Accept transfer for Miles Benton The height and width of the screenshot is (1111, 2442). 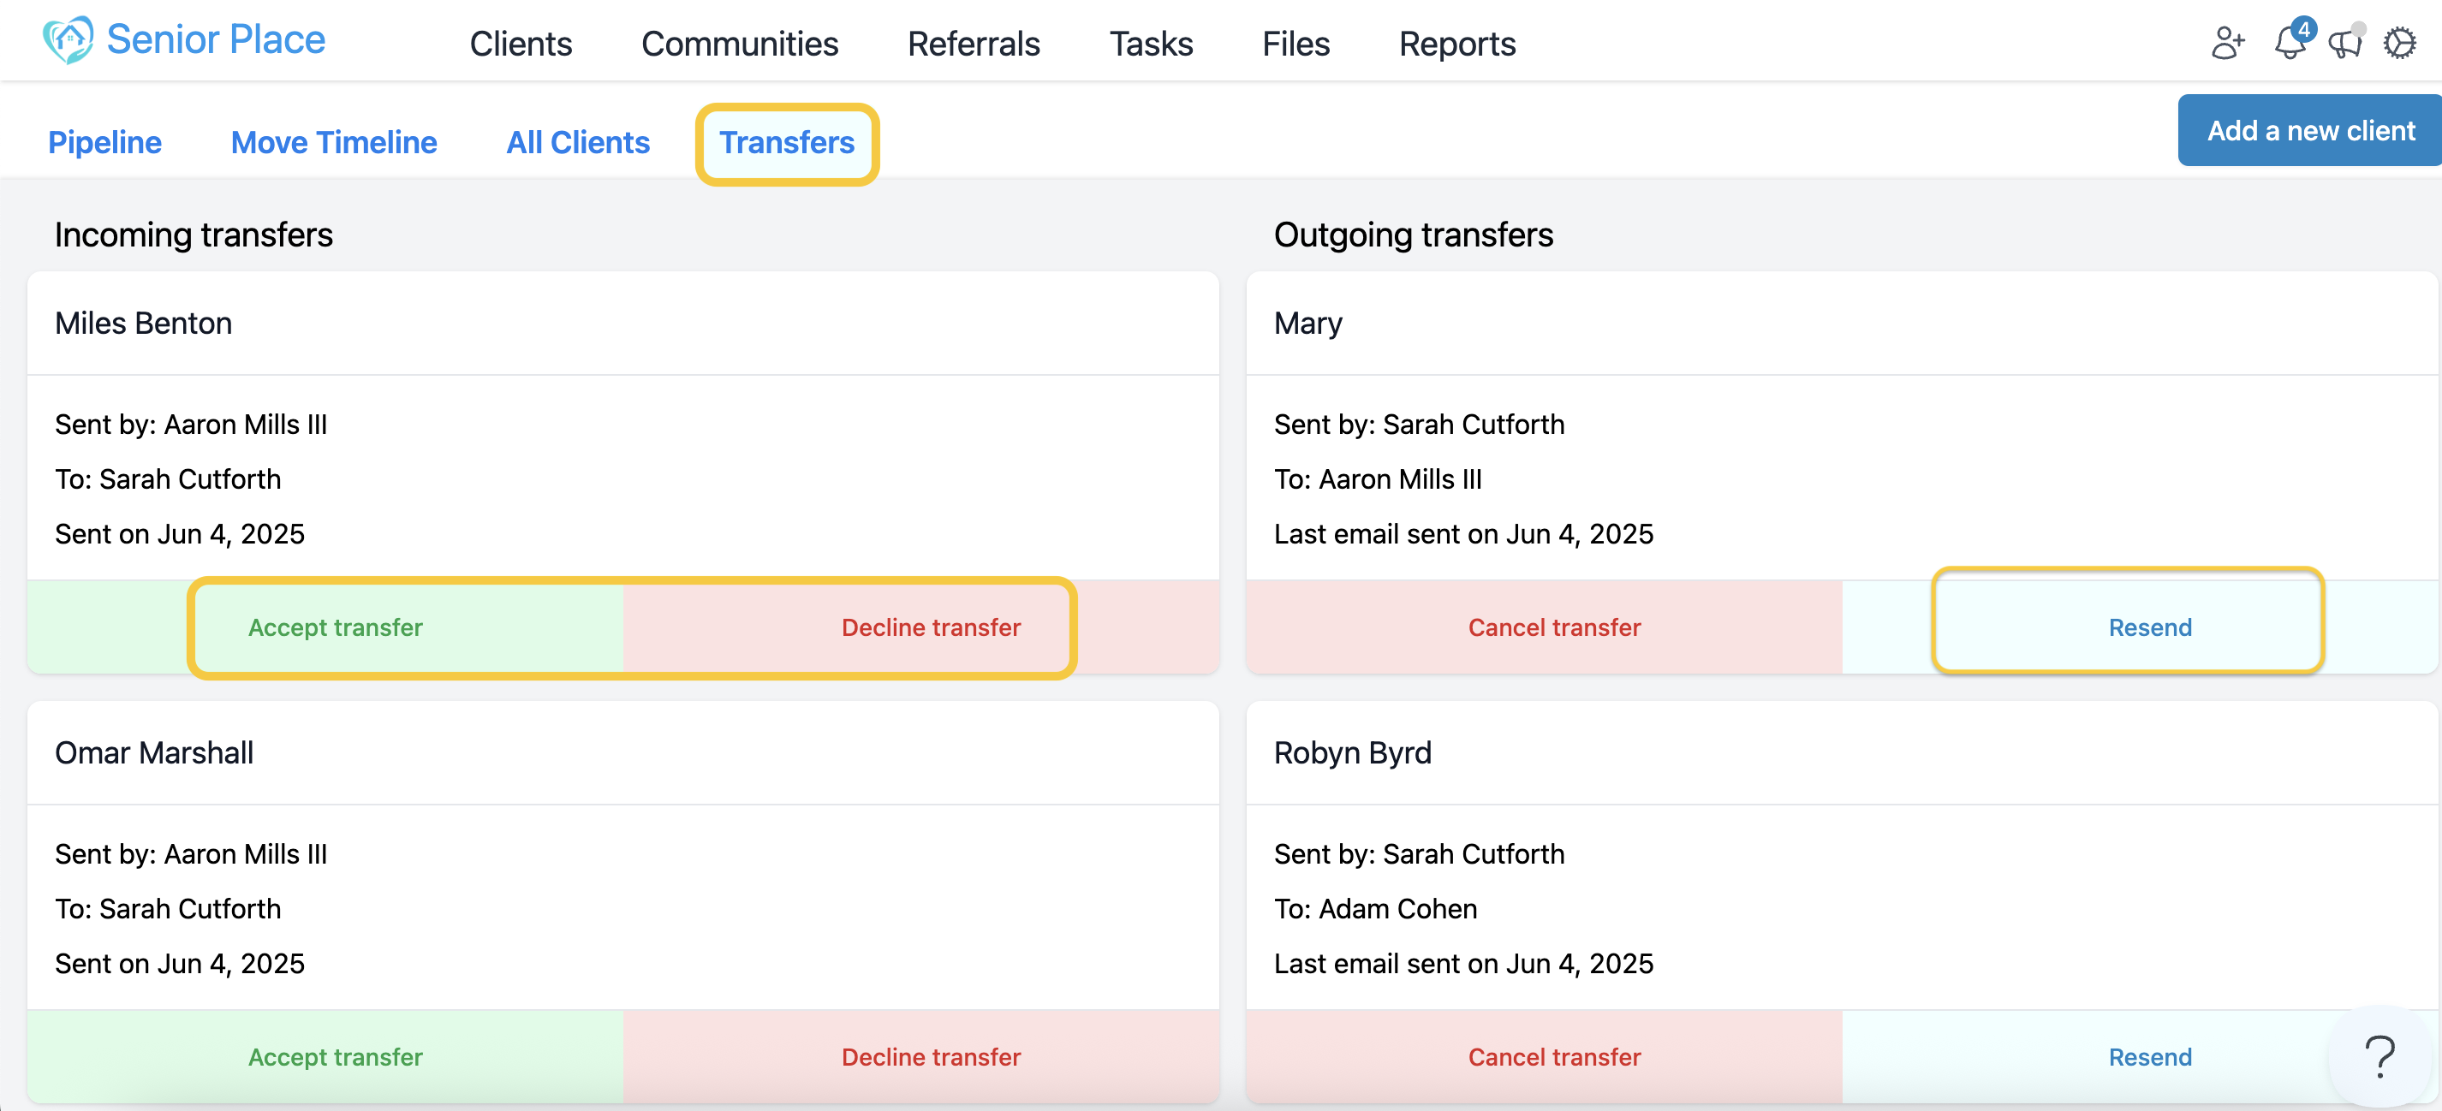tap(335, 627)
